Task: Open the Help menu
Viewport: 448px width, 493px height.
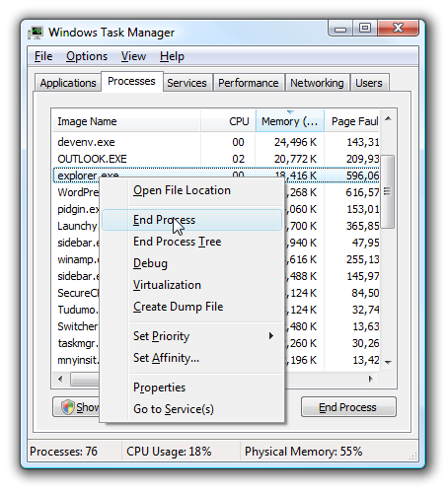Action: pyautogui.click(x=172, y=56)
